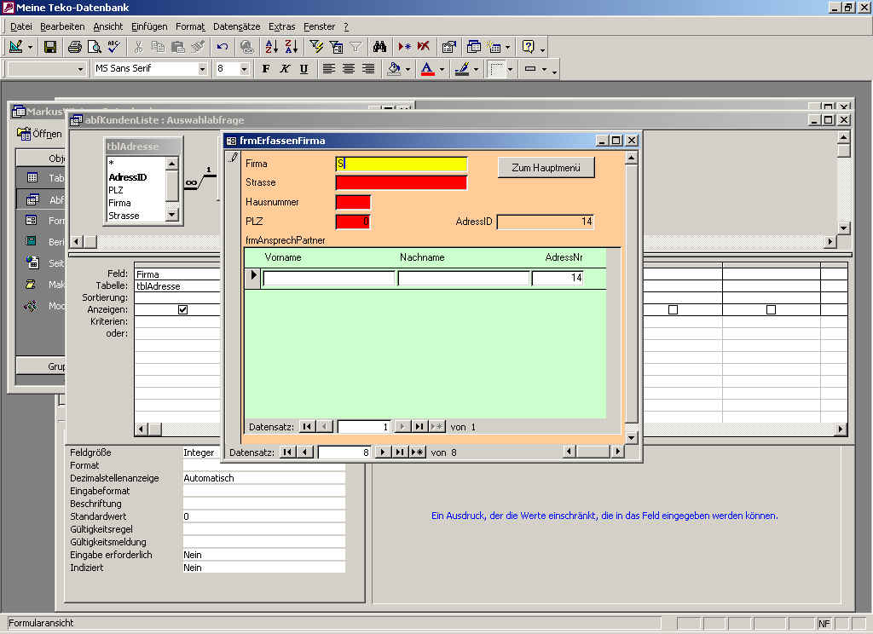This screenshot has width=873, height=634.
Task: Open the font color dropdown arrow
Action: click(442, 69)
